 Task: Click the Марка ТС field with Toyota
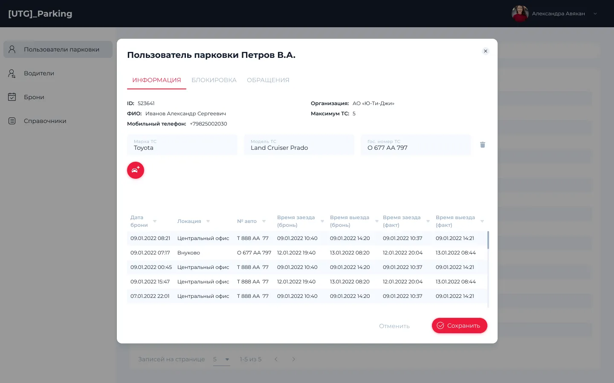pyautogui.click(x=182, y=145)
